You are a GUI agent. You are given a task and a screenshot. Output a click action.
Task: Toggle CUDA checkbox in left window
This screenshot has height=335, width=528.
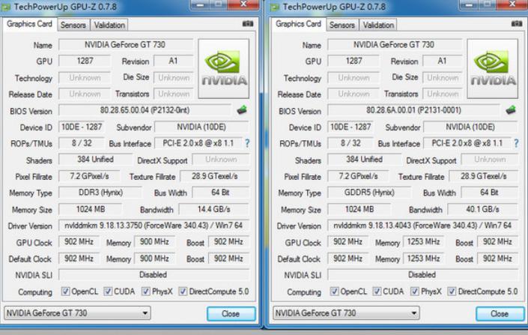coord(108,292)
